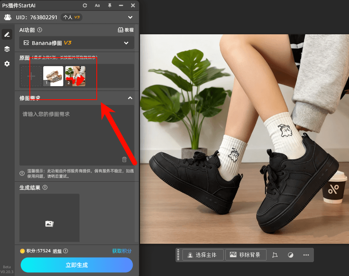Open the Banana修图 function dropdown
Image resolution: width=349 pixels, height=276 pixels.
tap(77, 43)
